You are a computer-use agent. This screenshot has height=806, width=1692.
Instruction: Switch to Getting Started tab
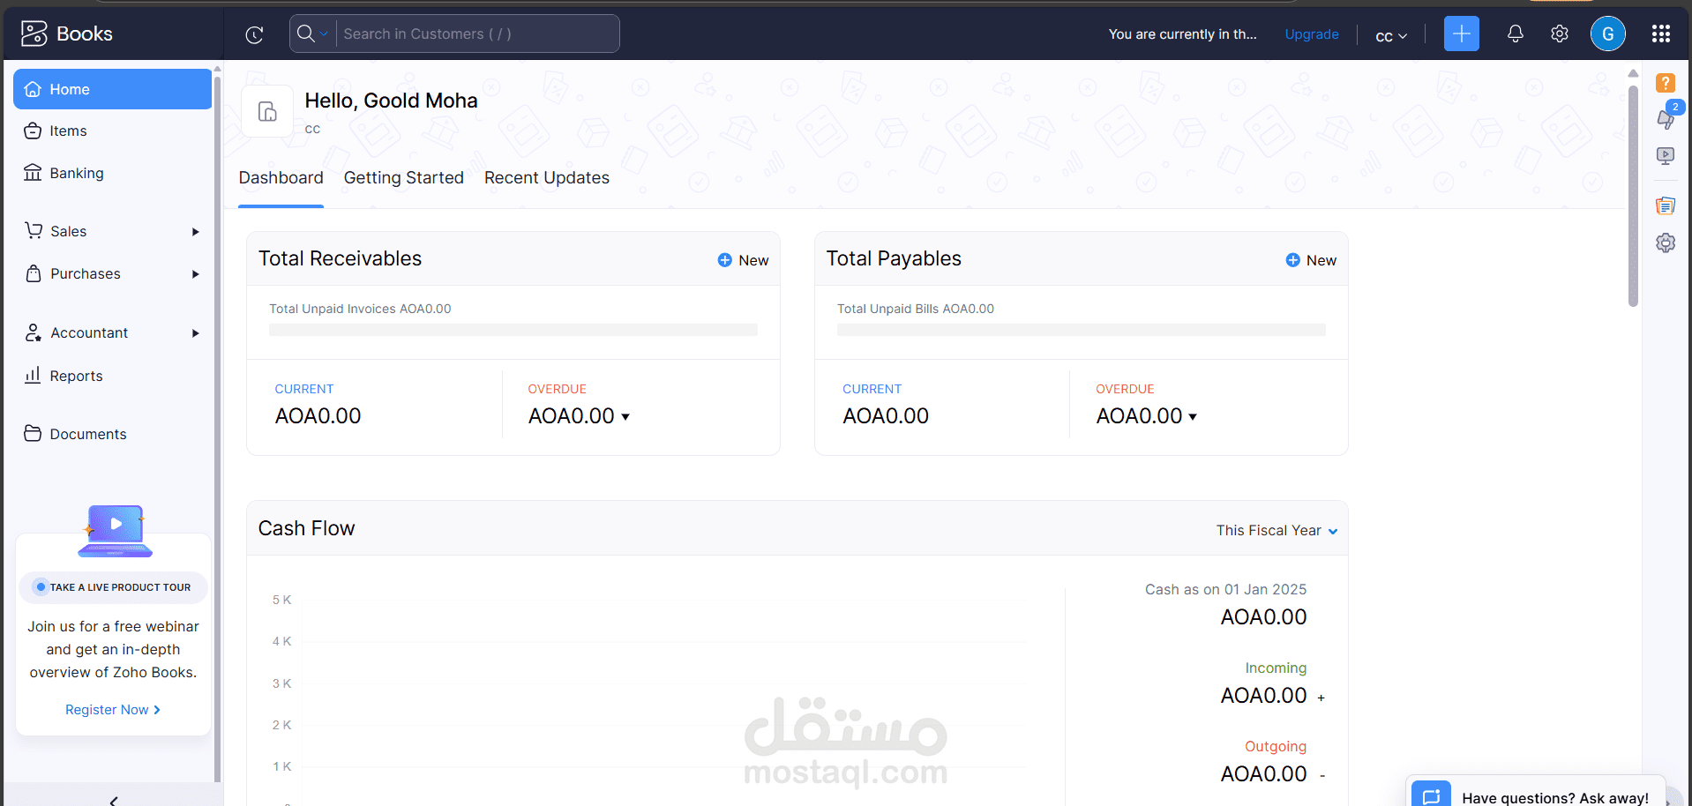click(x=403, y=178)
